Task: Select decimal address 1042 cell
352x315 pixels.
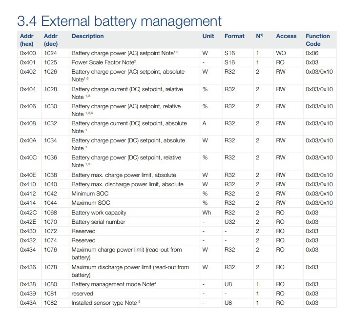Action: [x=50, y=194]
